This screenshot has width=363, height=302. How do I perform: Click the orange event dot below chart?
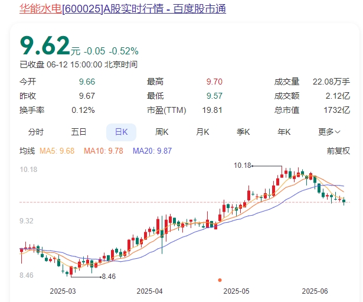click(x=220, y=280)
